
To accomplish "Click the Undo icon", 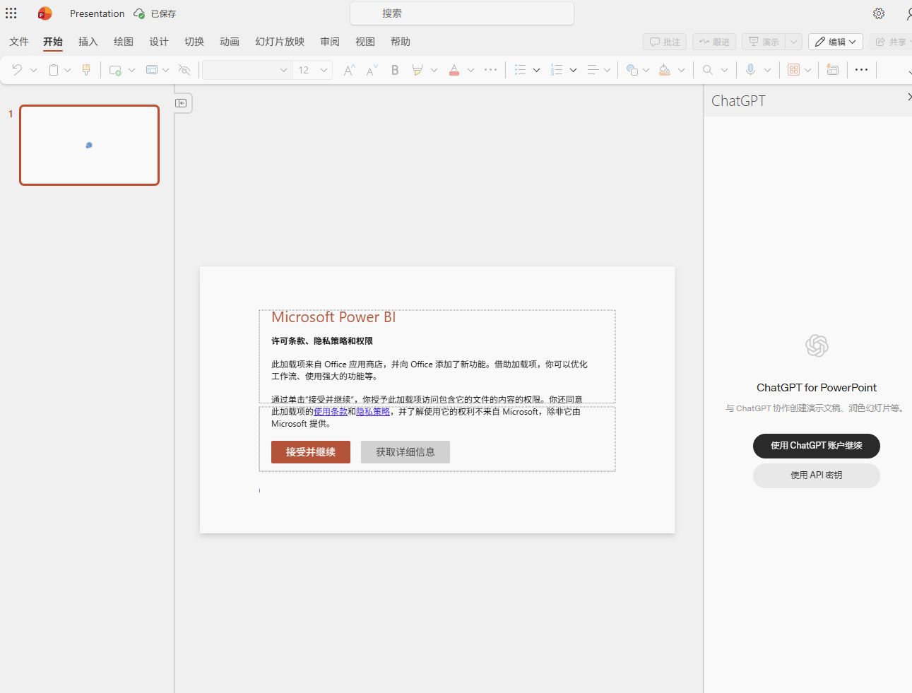I will 17,70.
